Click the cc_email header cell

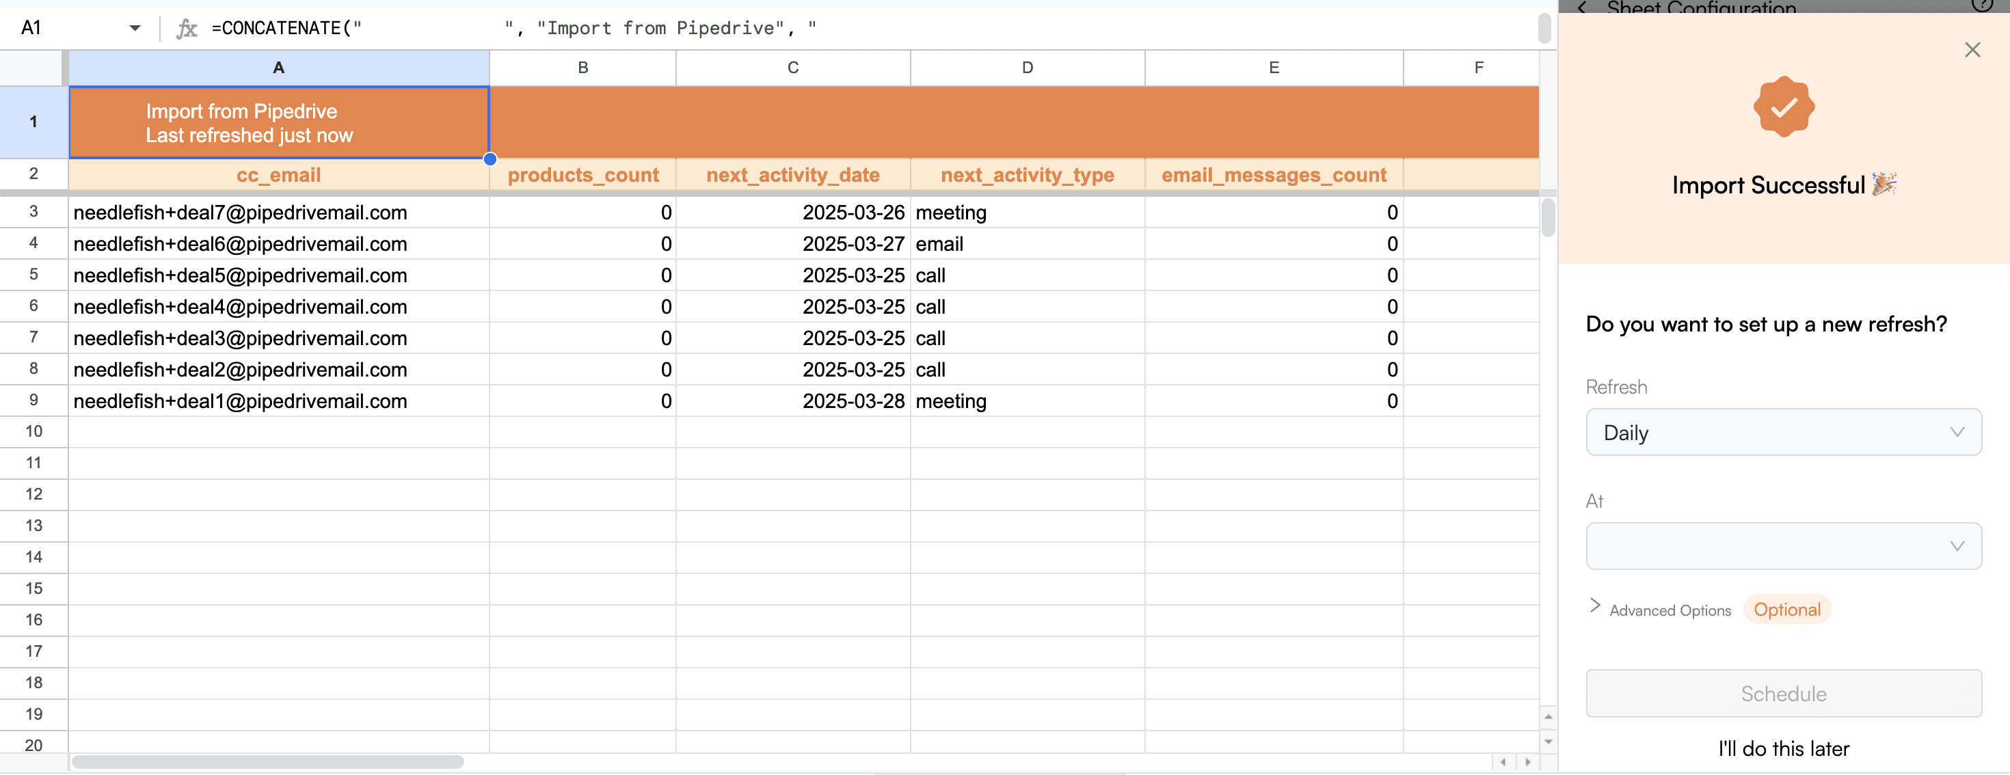click(x=278, y=175)
